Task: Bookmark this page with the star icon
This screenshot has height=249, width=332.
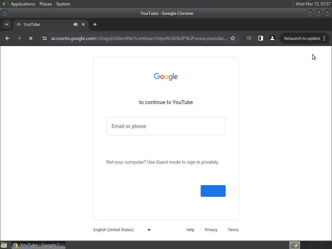Action: pos(233,38)
